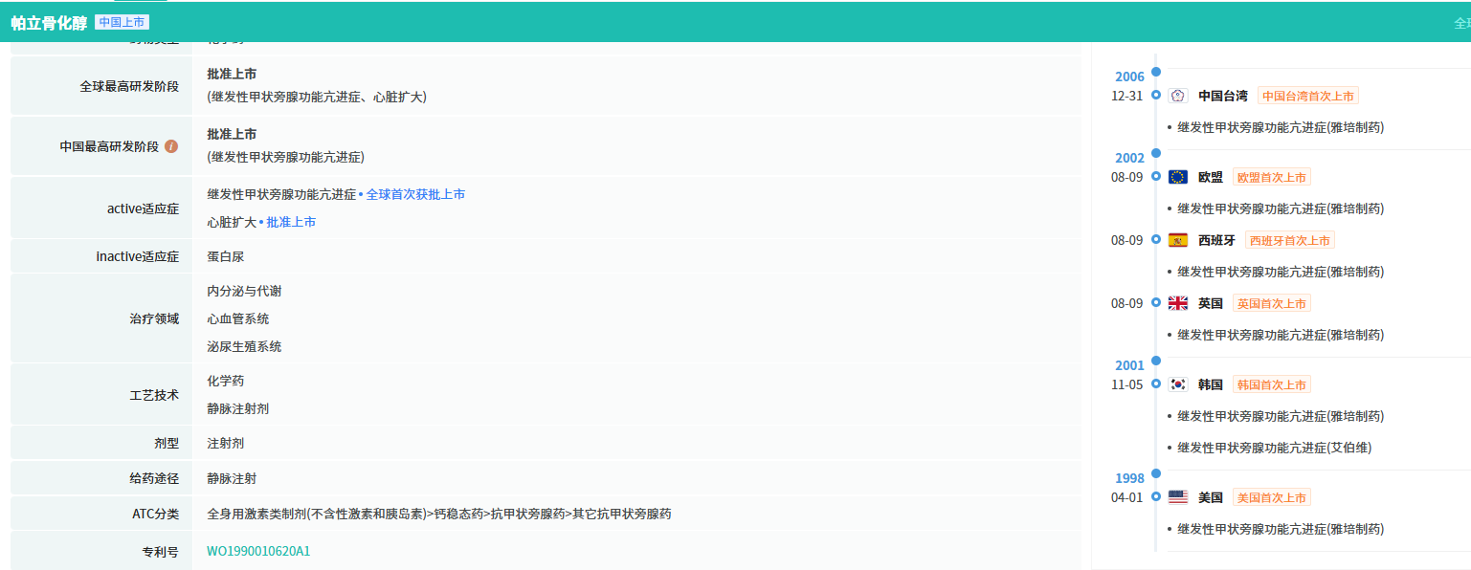Open patent number WO1990010620A1 link
The height and width of the screenshot is (570, 1471).
(258, 552)
